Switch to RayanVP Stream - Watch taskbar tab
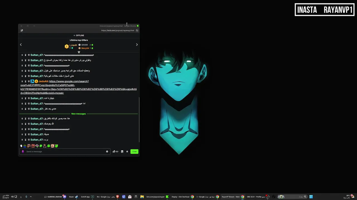357x200 pixels. [x=233, y=197]
